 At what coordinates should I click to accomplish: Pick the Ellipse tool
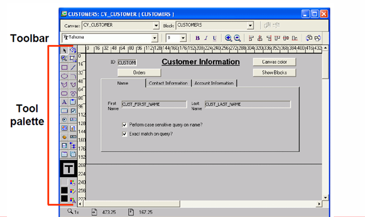tap(64, 76)
